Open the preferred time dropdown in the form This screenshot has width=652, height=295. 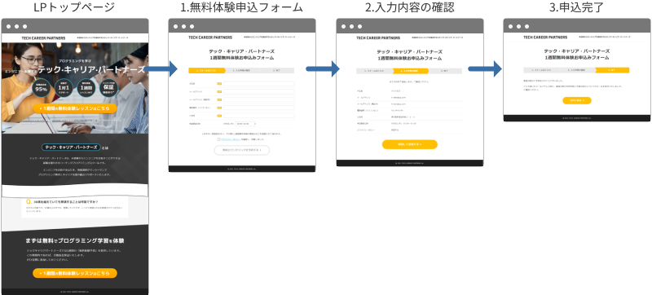pos(246,124)
